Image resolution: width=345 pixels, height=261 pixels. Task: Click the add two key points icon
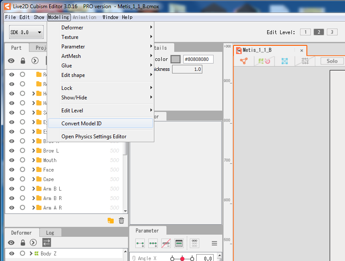point(140,243)
